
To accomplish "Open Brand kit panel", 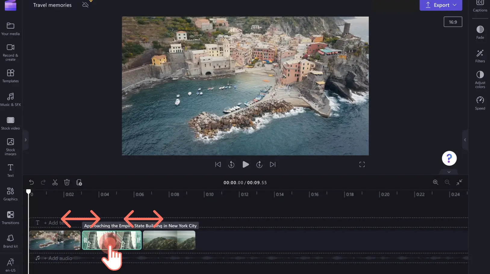I will [11, 241].
